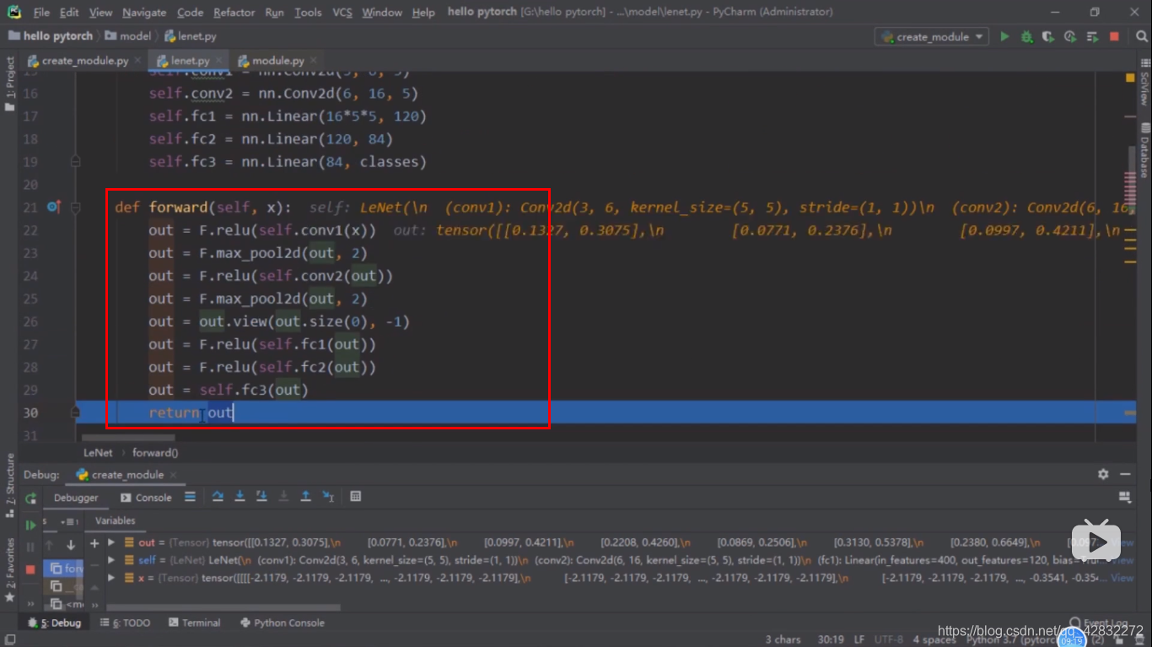Open the Refactor menu
The height and width of the screenshot is (647, 1152).
click(234, 13)
